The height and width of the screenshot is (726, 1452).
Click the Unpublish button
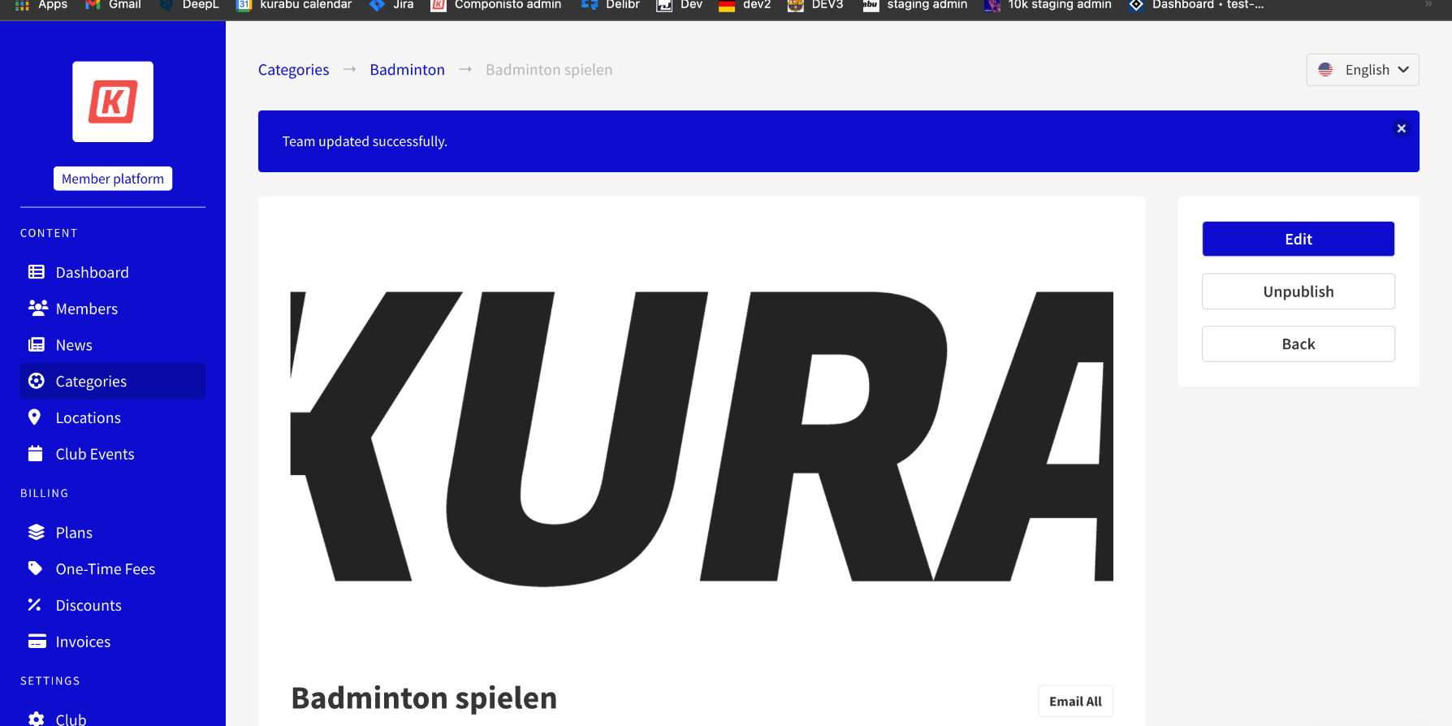coord(1298,292)
